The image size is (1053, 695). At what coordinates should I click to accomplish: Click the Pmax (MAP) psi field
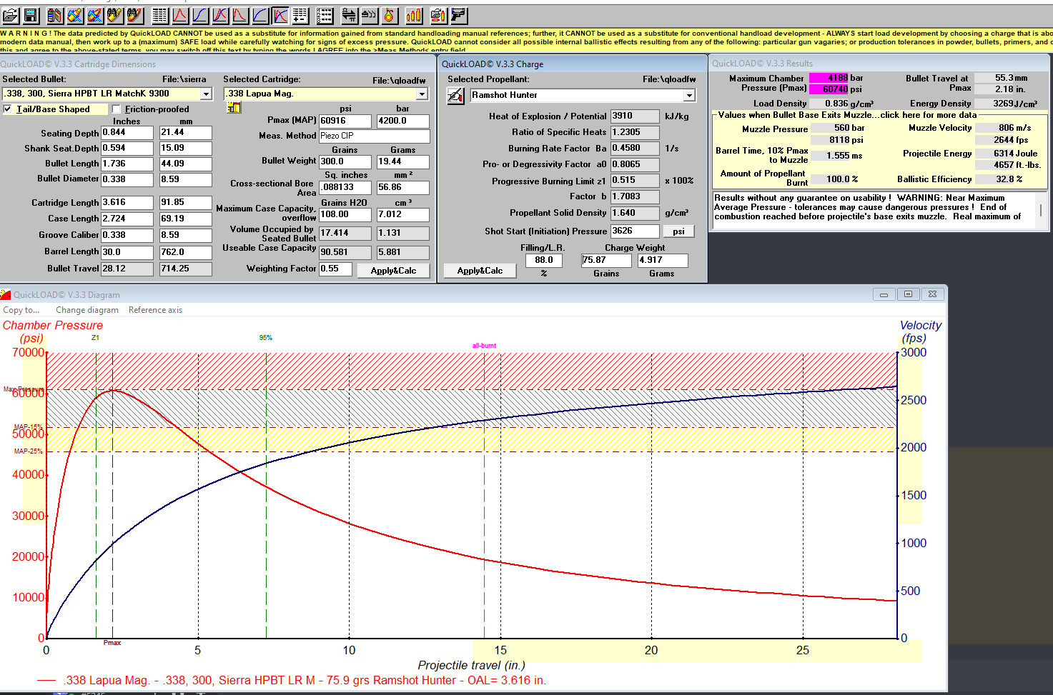345,121
